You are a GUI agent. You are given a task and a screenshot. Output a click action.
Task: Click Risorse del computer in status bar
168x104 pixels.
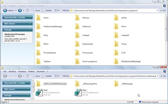coord(149,102)
